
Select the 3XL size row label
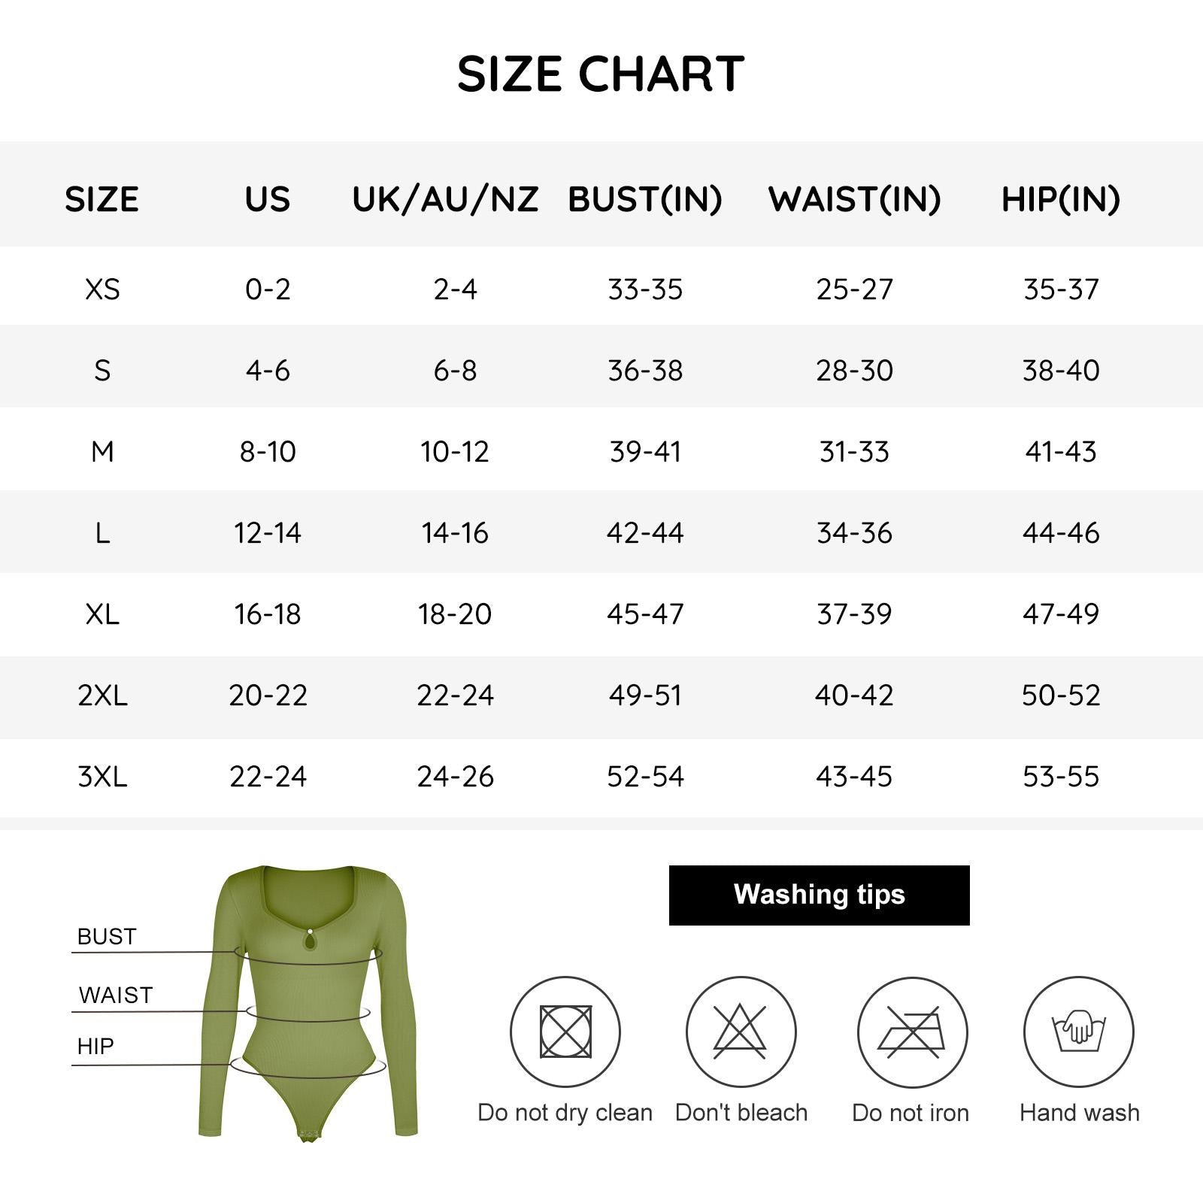[102, 777]
